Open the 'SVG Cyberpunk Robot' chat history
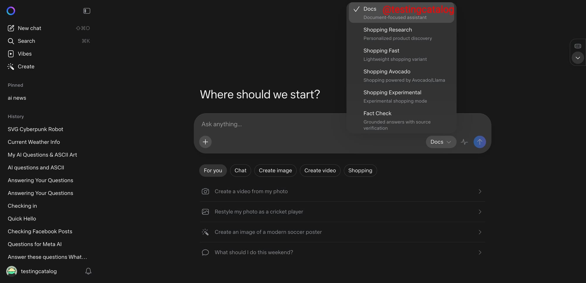 35,129
